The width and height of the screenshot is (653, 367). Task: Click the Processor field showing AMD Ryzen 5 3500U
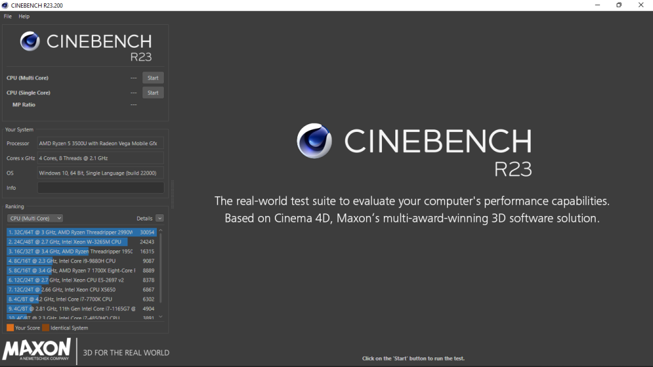[100, 143]
